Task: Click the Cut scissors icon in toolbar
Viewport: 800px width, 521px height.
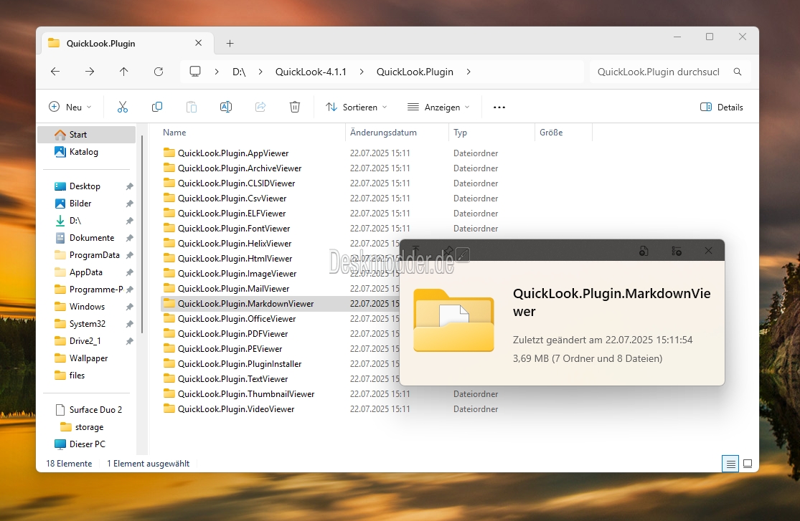Action: [x=123, y=107]
